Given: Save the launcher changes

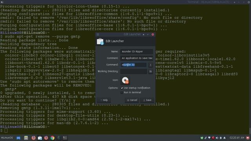Looking at the screenshot, I should click(147, 100).
